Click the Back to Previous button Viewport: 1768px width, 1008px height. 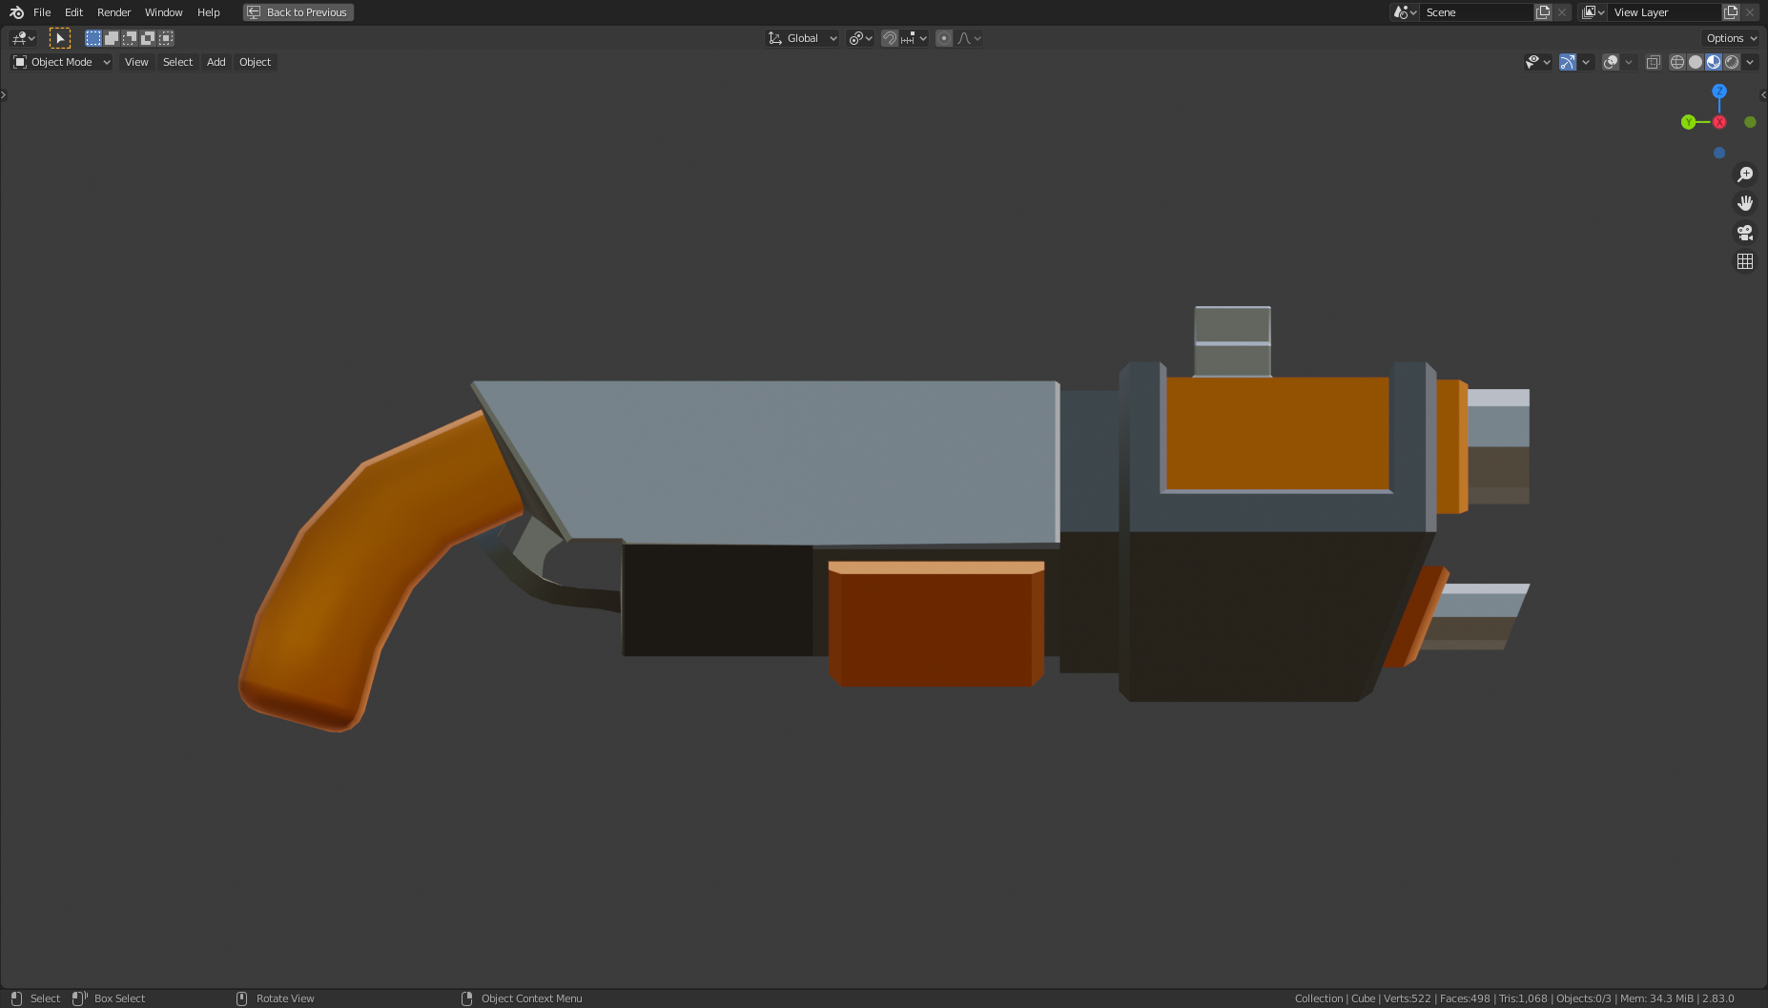298,12
